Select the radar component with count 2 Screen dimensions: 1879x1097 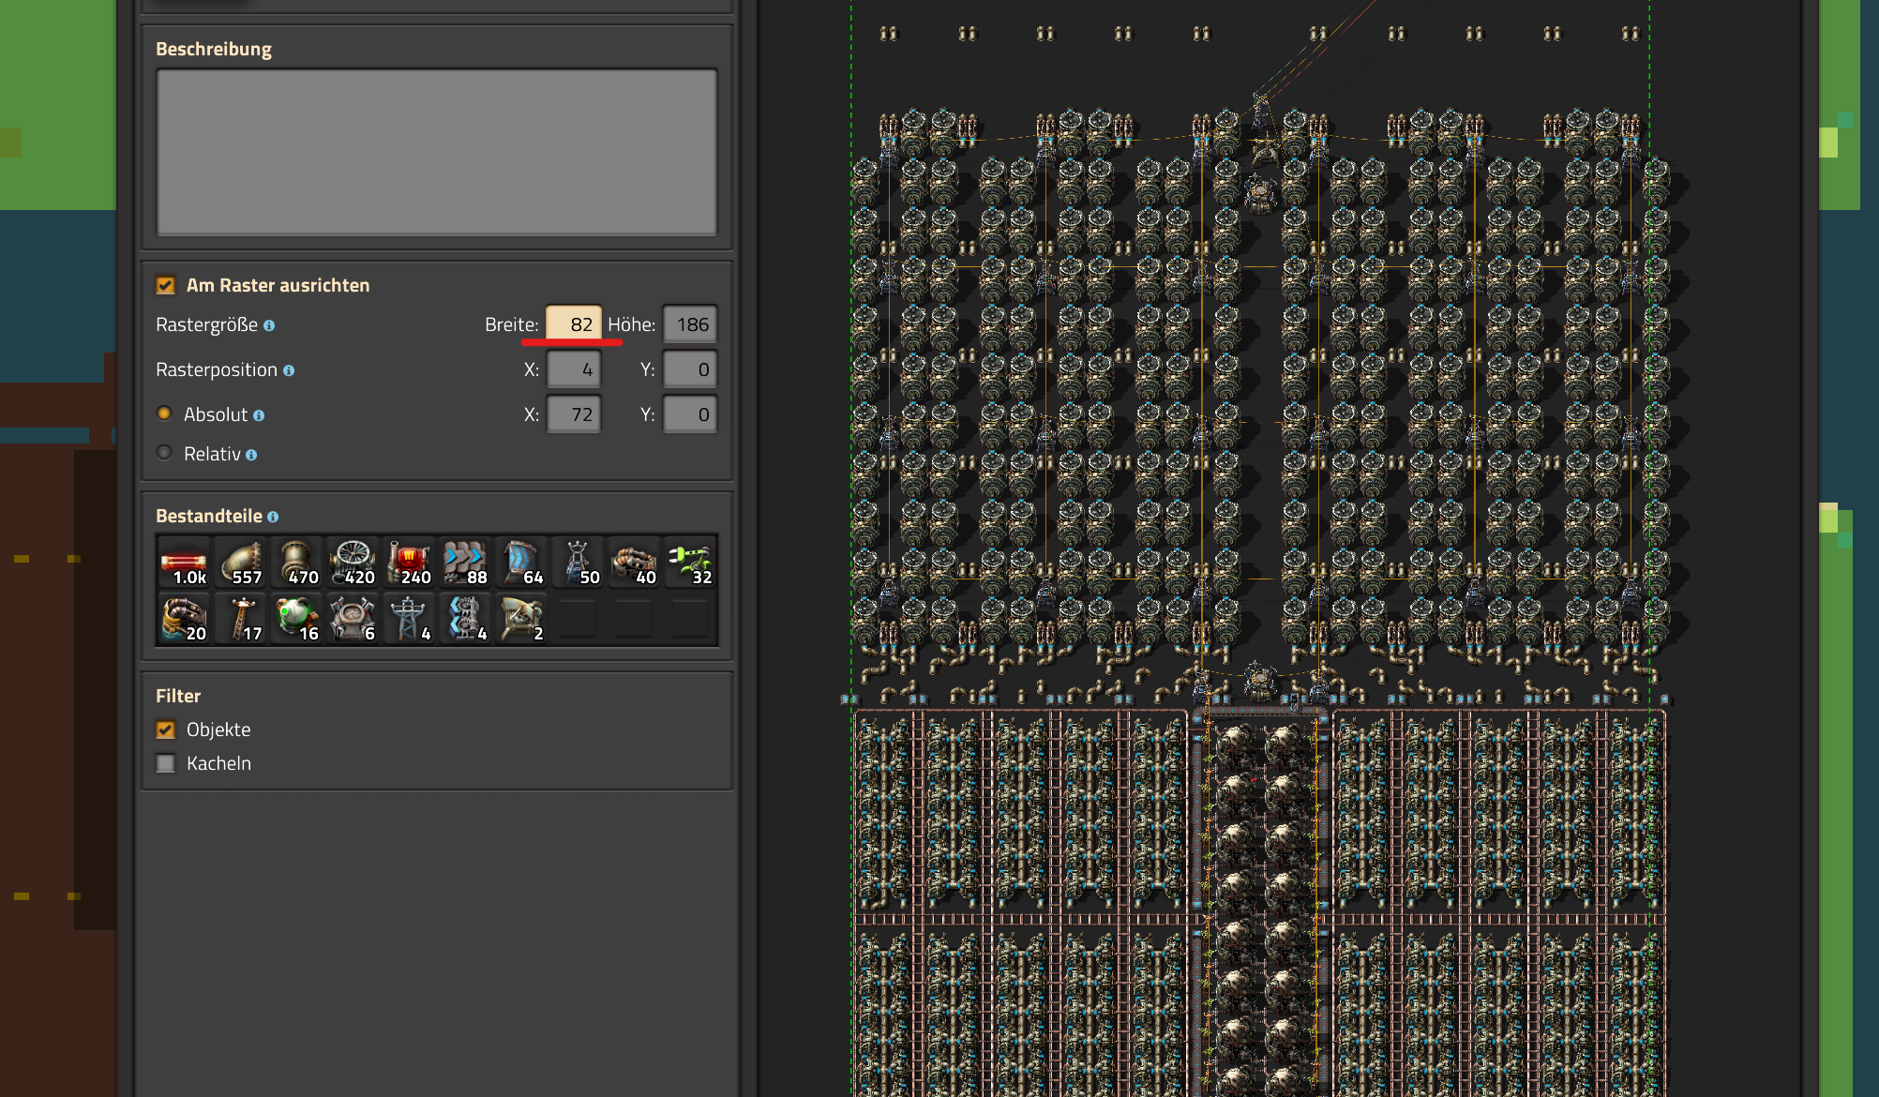521,619
